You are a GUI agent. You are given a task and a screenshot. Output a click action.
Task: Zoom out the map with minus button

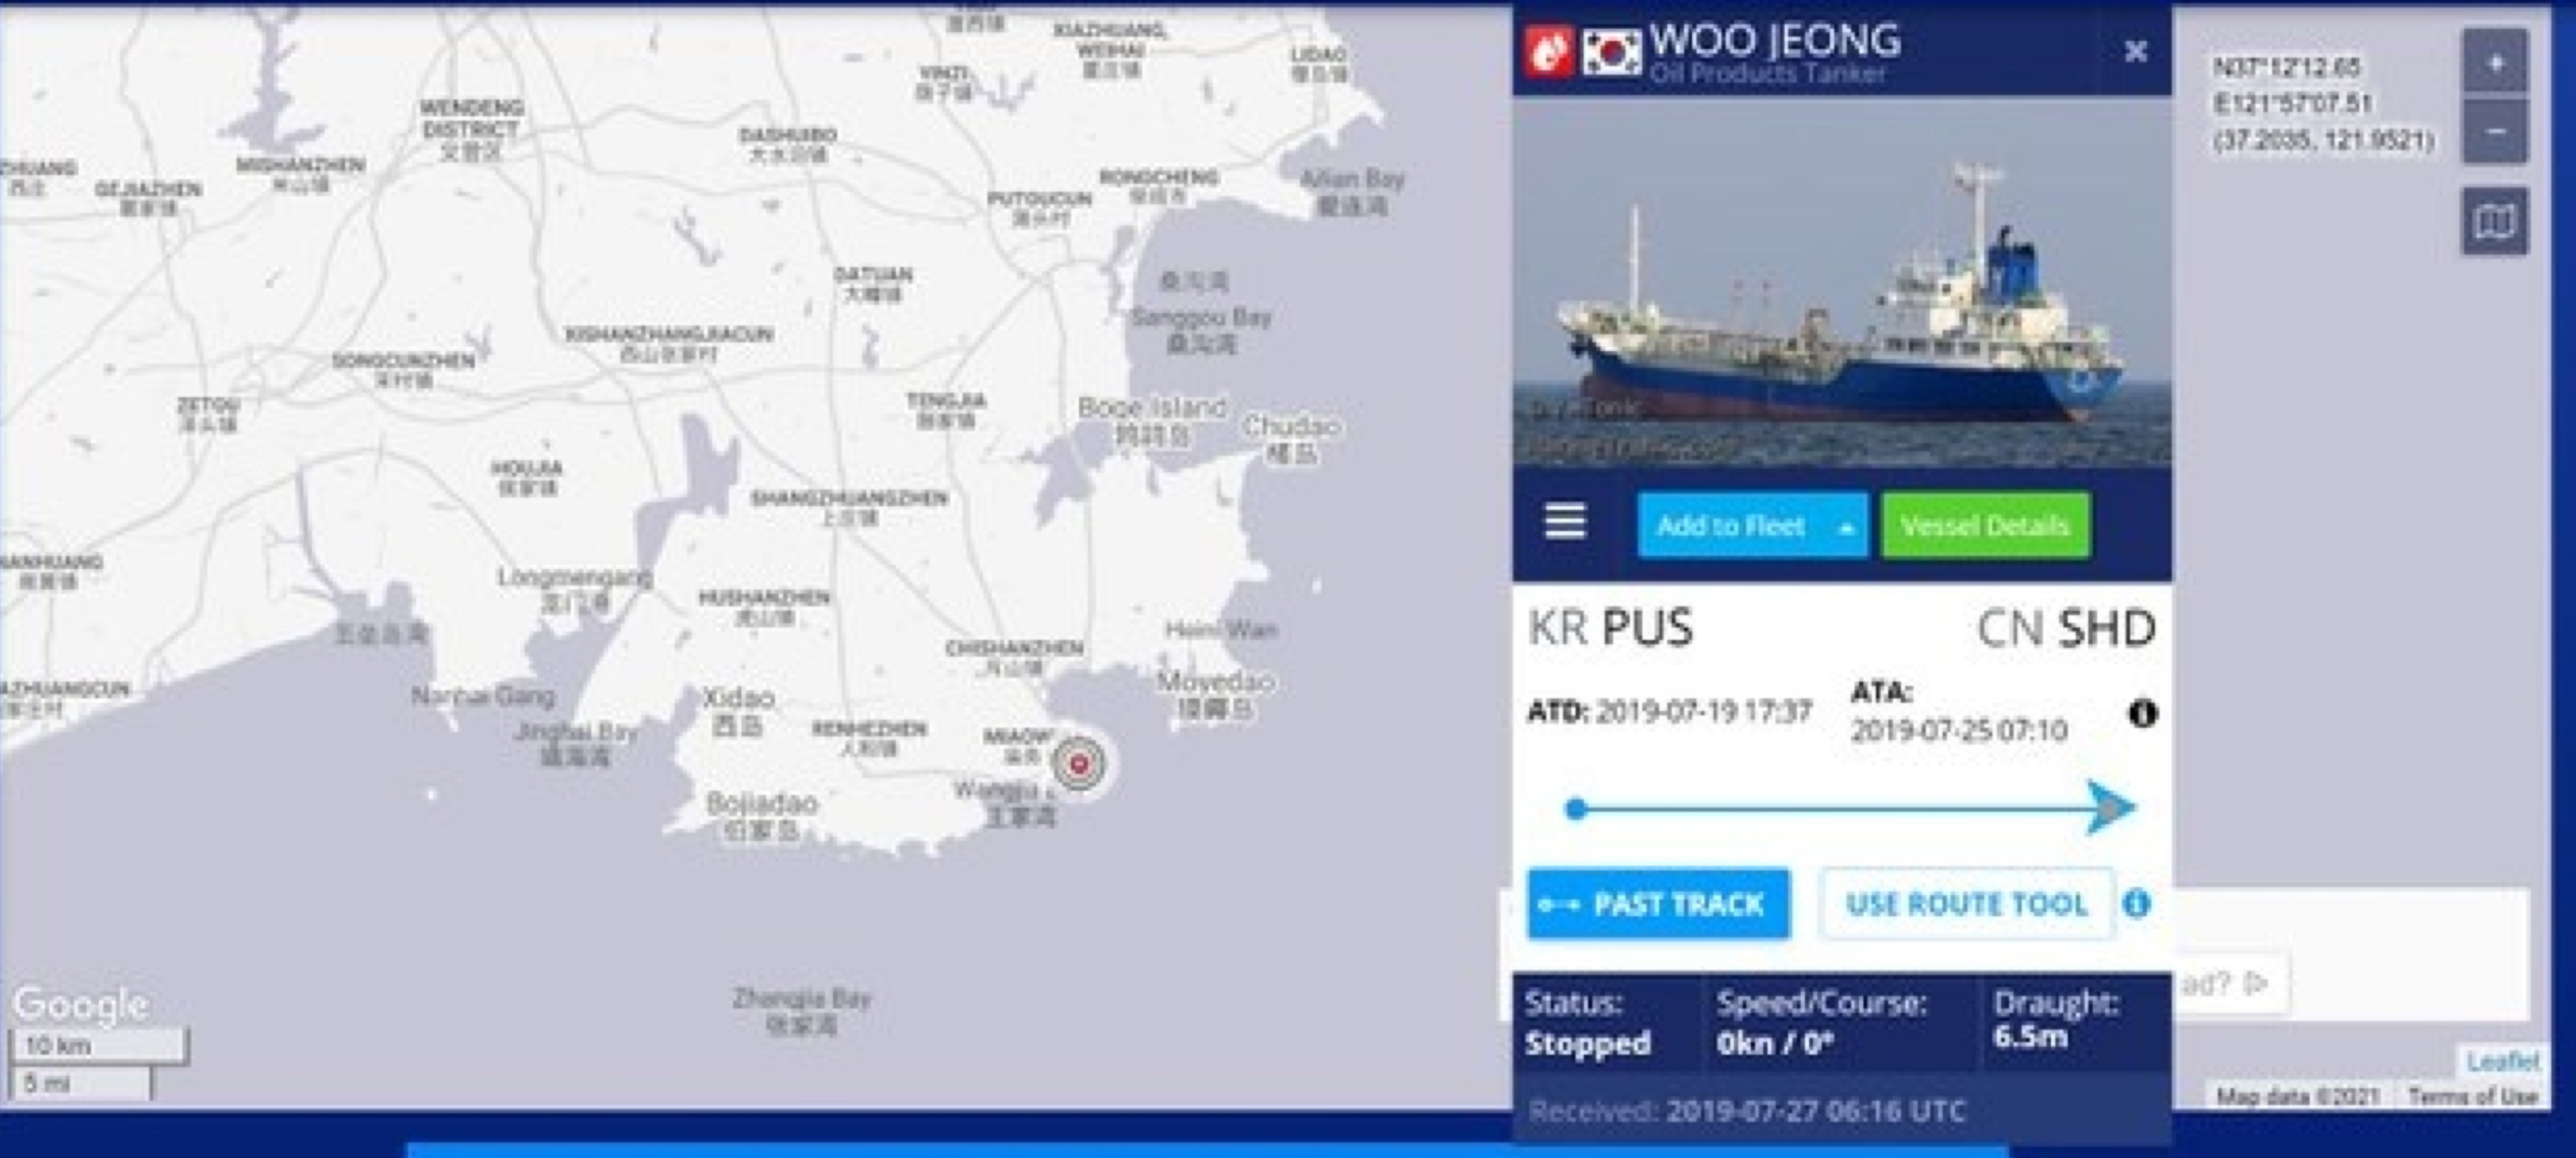2495,130
